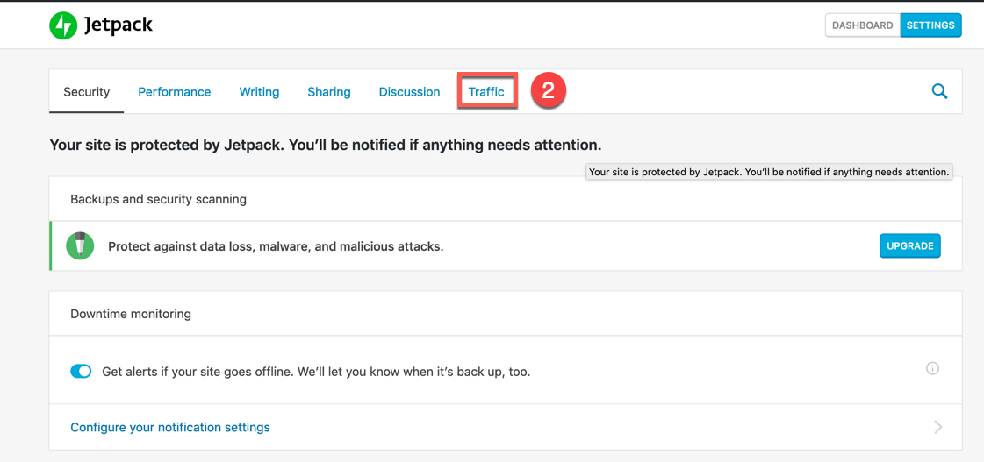Screen dimensions: 984x462
Task: Click the Upgrade button
Action: point(909,246)
